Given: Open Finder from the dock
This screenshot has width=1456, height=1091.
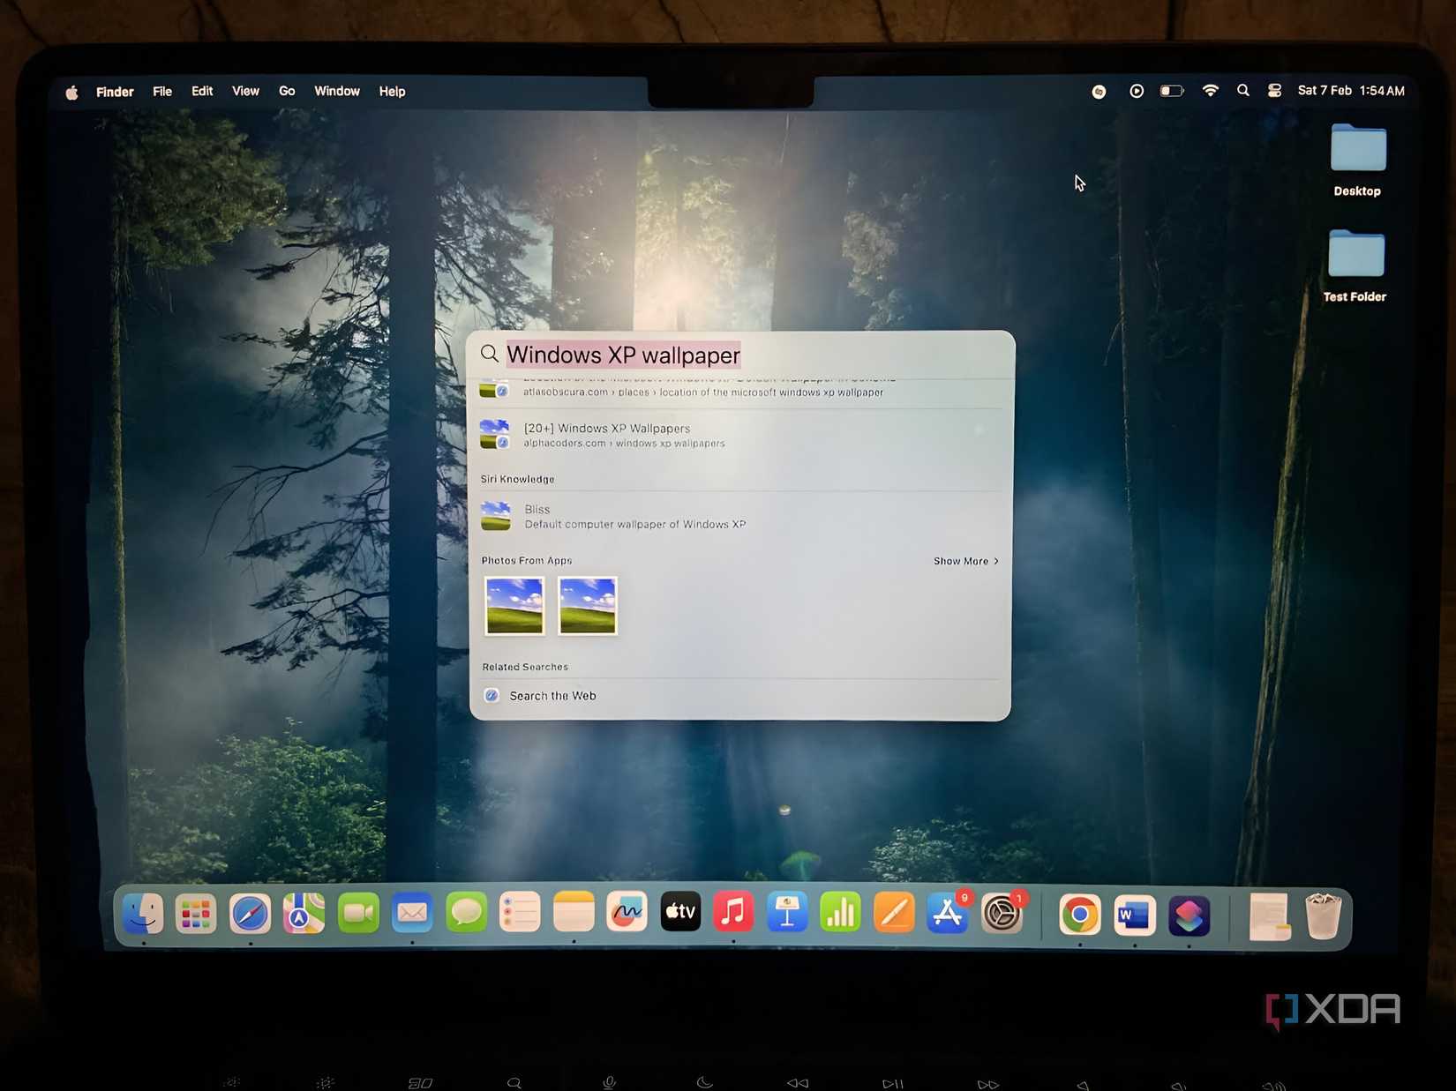Looking at the screenshot, I should 143,914.
